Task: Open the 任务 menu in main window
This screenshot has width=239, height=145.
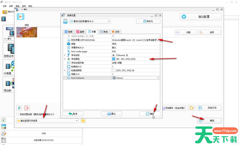Action: (5, 6)
